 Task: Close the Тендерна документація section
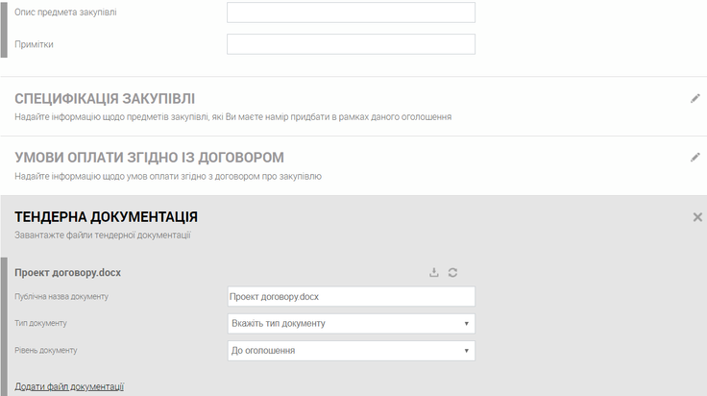[x=697, y=217]
